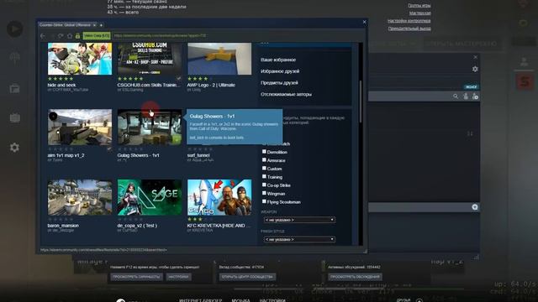Open Gulag Showers - 1v1 thumbnail
The height and width of the screenshot is (302, 538).
[150, 127]
